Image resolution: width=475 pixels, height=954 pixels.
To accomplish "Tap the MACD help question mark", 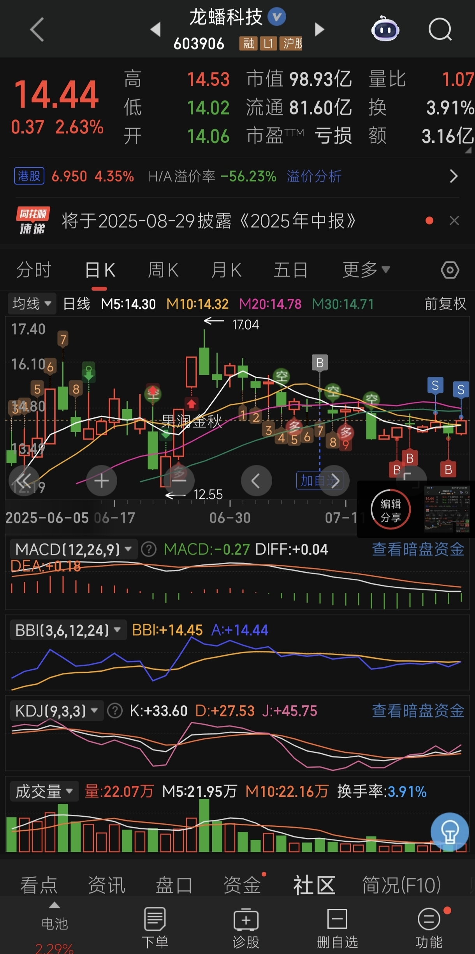I will pyautogui.click(x=148, y=549).
